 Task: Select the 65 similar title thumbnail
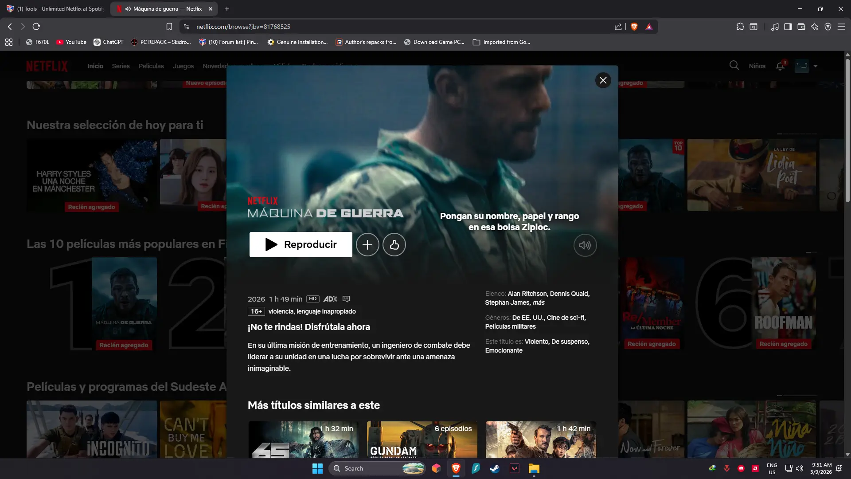[304, 439]
